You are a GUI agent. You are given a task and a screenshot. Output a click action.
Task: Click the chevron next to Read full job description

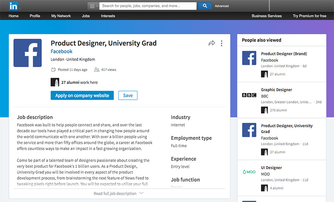(x=141, y=193)
